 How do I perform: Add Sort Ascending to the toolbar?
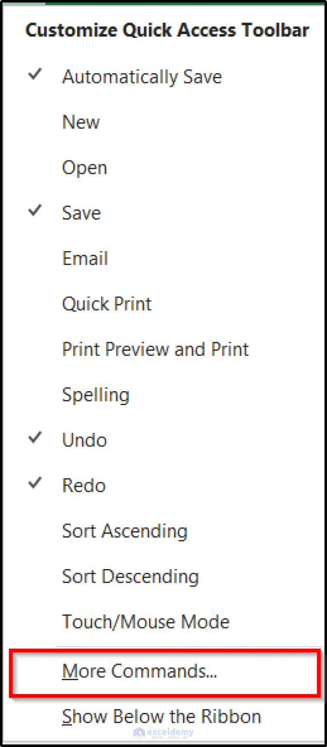tap(124, 531)
